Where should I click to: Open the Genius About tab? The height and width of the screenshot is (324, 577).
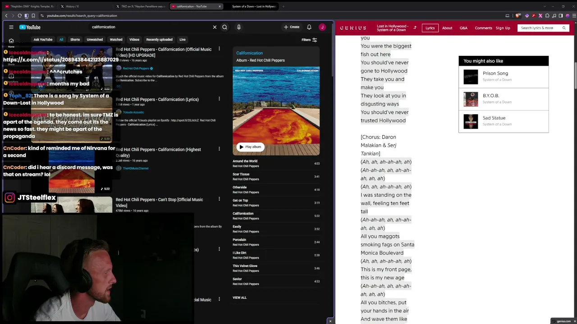tap(447, 28)
